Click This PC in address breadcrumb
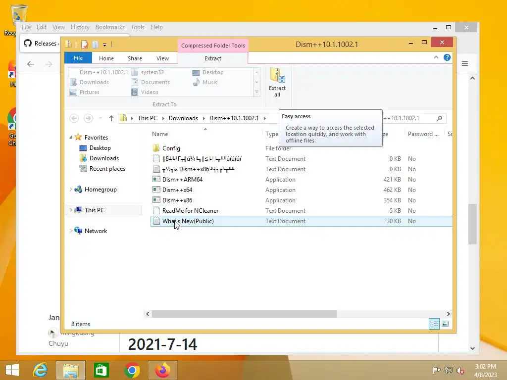This screenshot has width=507, height=380. [148, 118]
